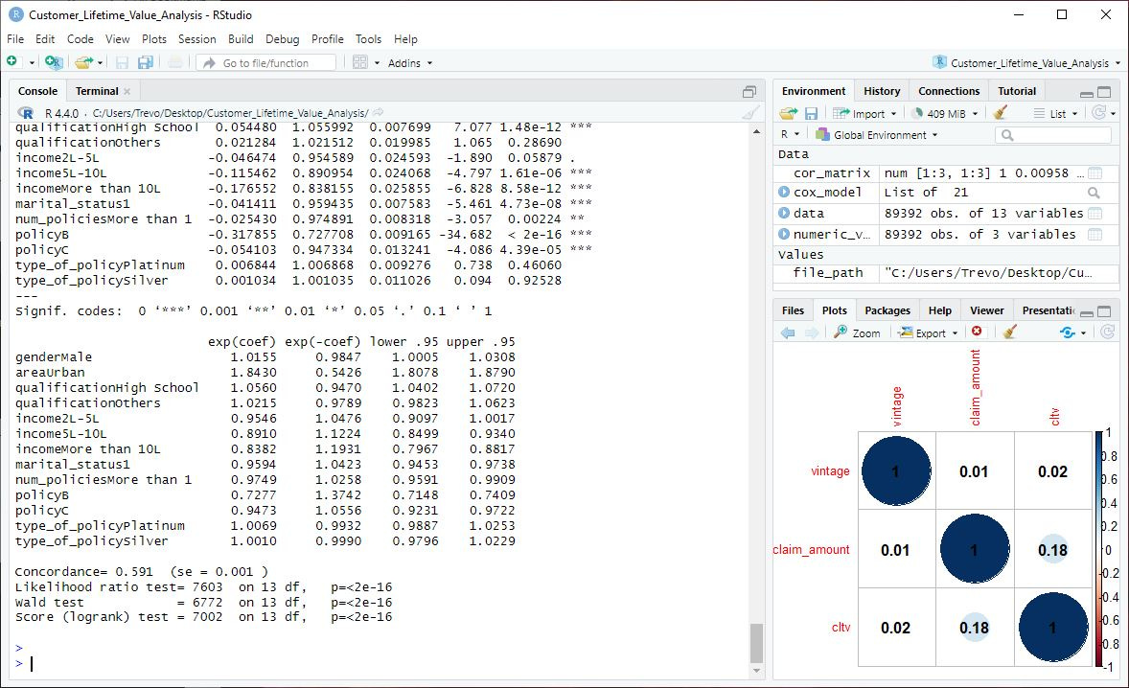This screenshot has height=688, width=1129.
Task: Open the Tools menu
Action: (x=368, y=39)
